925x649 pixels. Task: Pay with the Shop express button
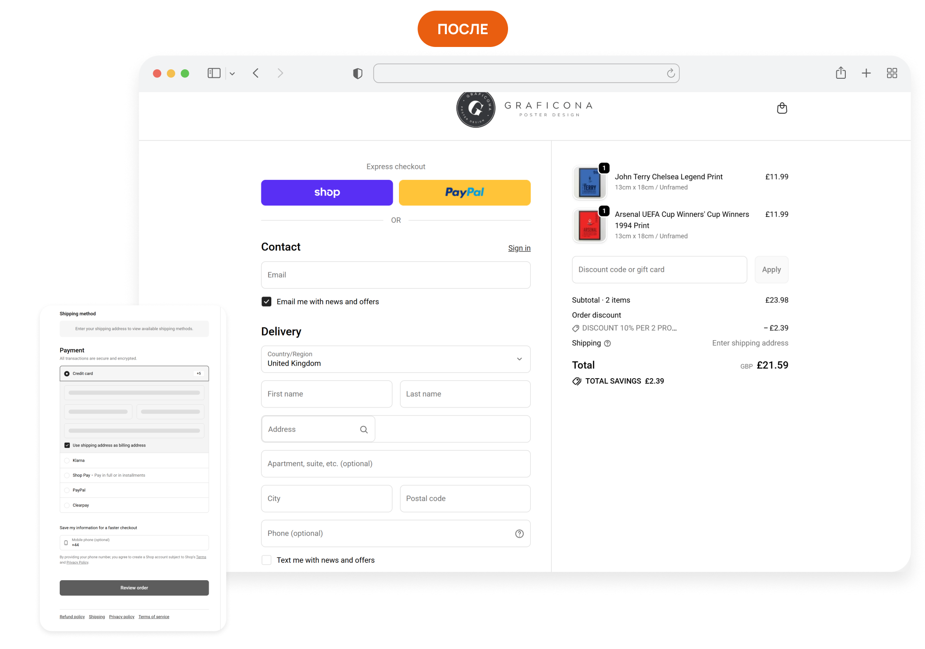point(327,193)
